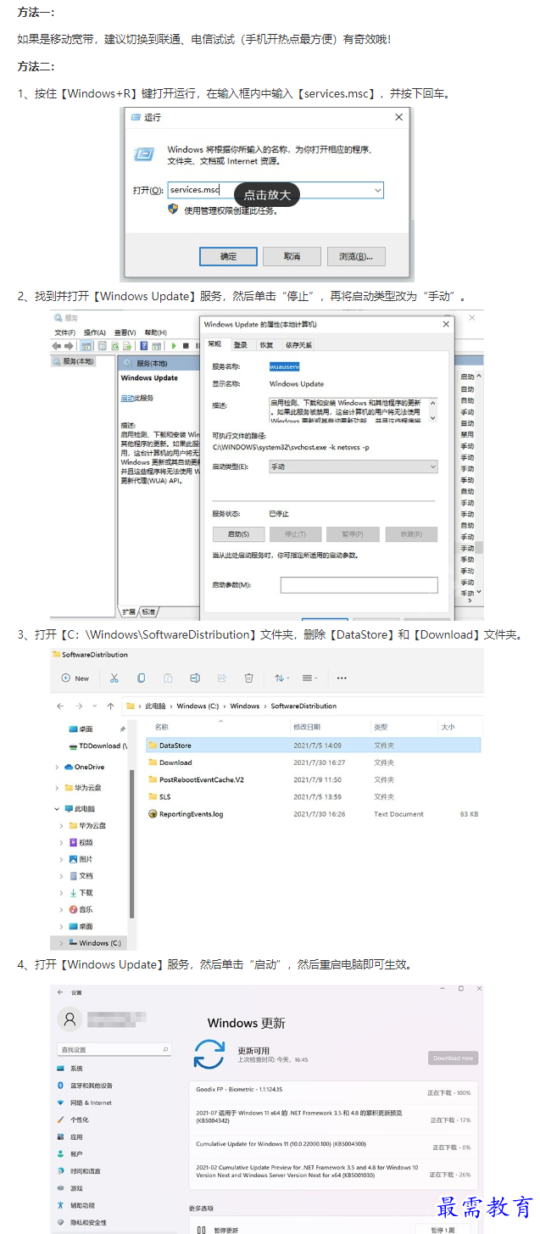
Task: Click the New button in Explorer toolbar
Action: point(75,678)
